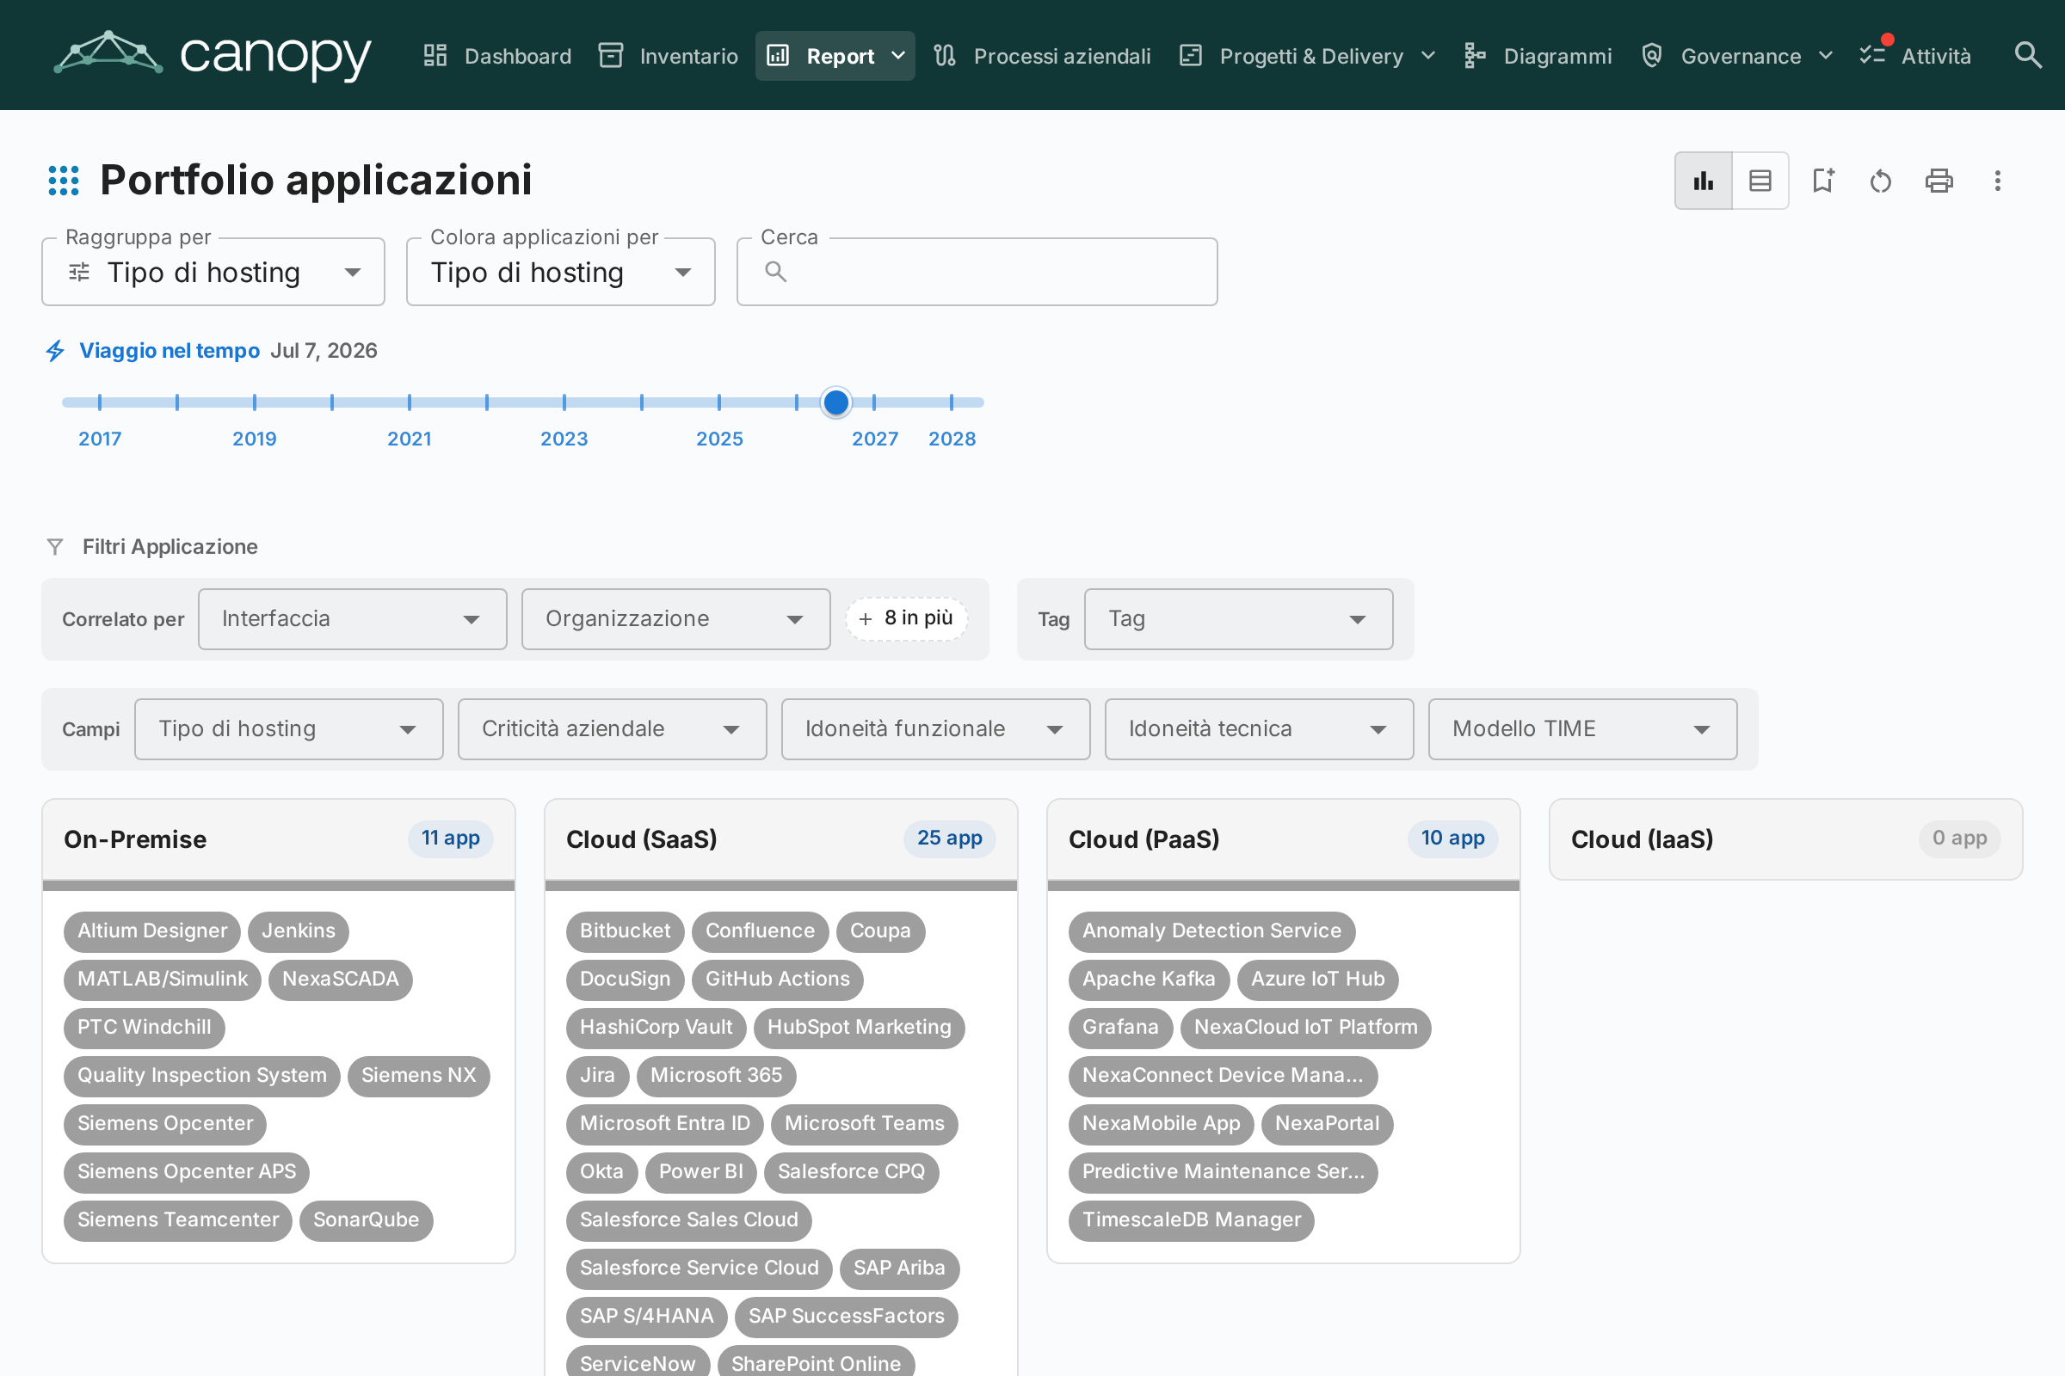The width and height of the screenshot is (2065, 1376).
Task: Click the Governance shield icon
Action: [1652, 55]
